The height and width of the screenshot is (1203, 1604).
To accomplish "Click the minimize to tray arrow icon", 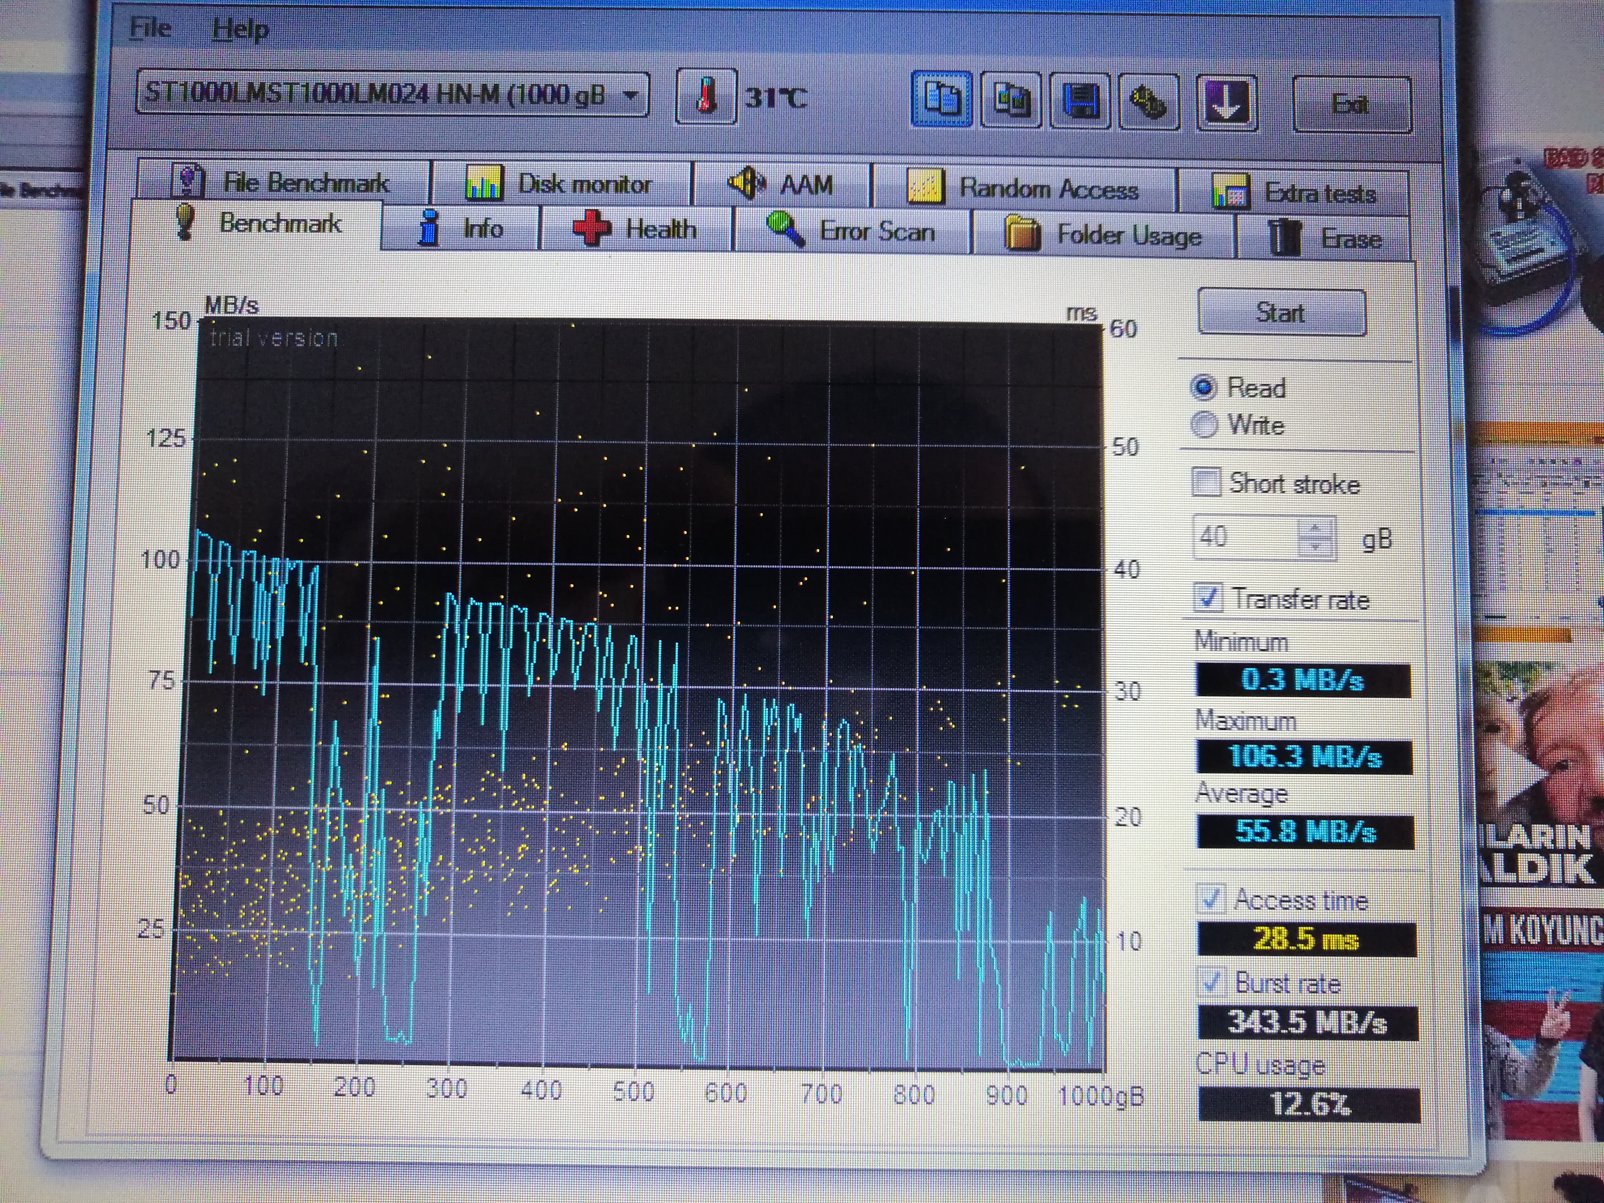I will pyautogui.click(x=1226, y=103).
